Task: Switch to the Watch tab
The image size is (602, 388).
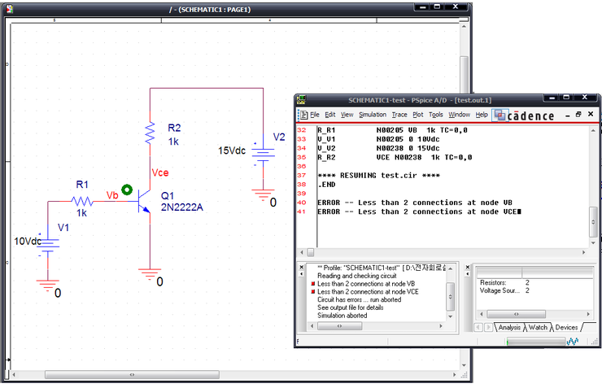Action: (538, 327)
